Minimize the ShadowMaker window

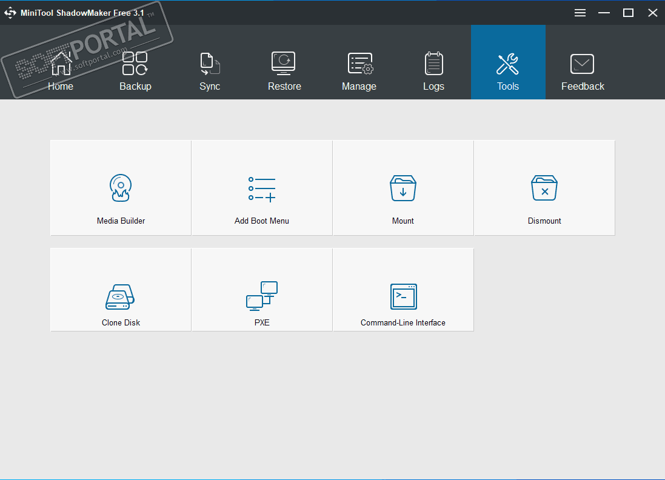[x=604, y=13]
